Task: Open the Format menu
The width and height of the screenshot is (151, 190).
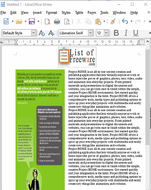Action: (51, 12)
